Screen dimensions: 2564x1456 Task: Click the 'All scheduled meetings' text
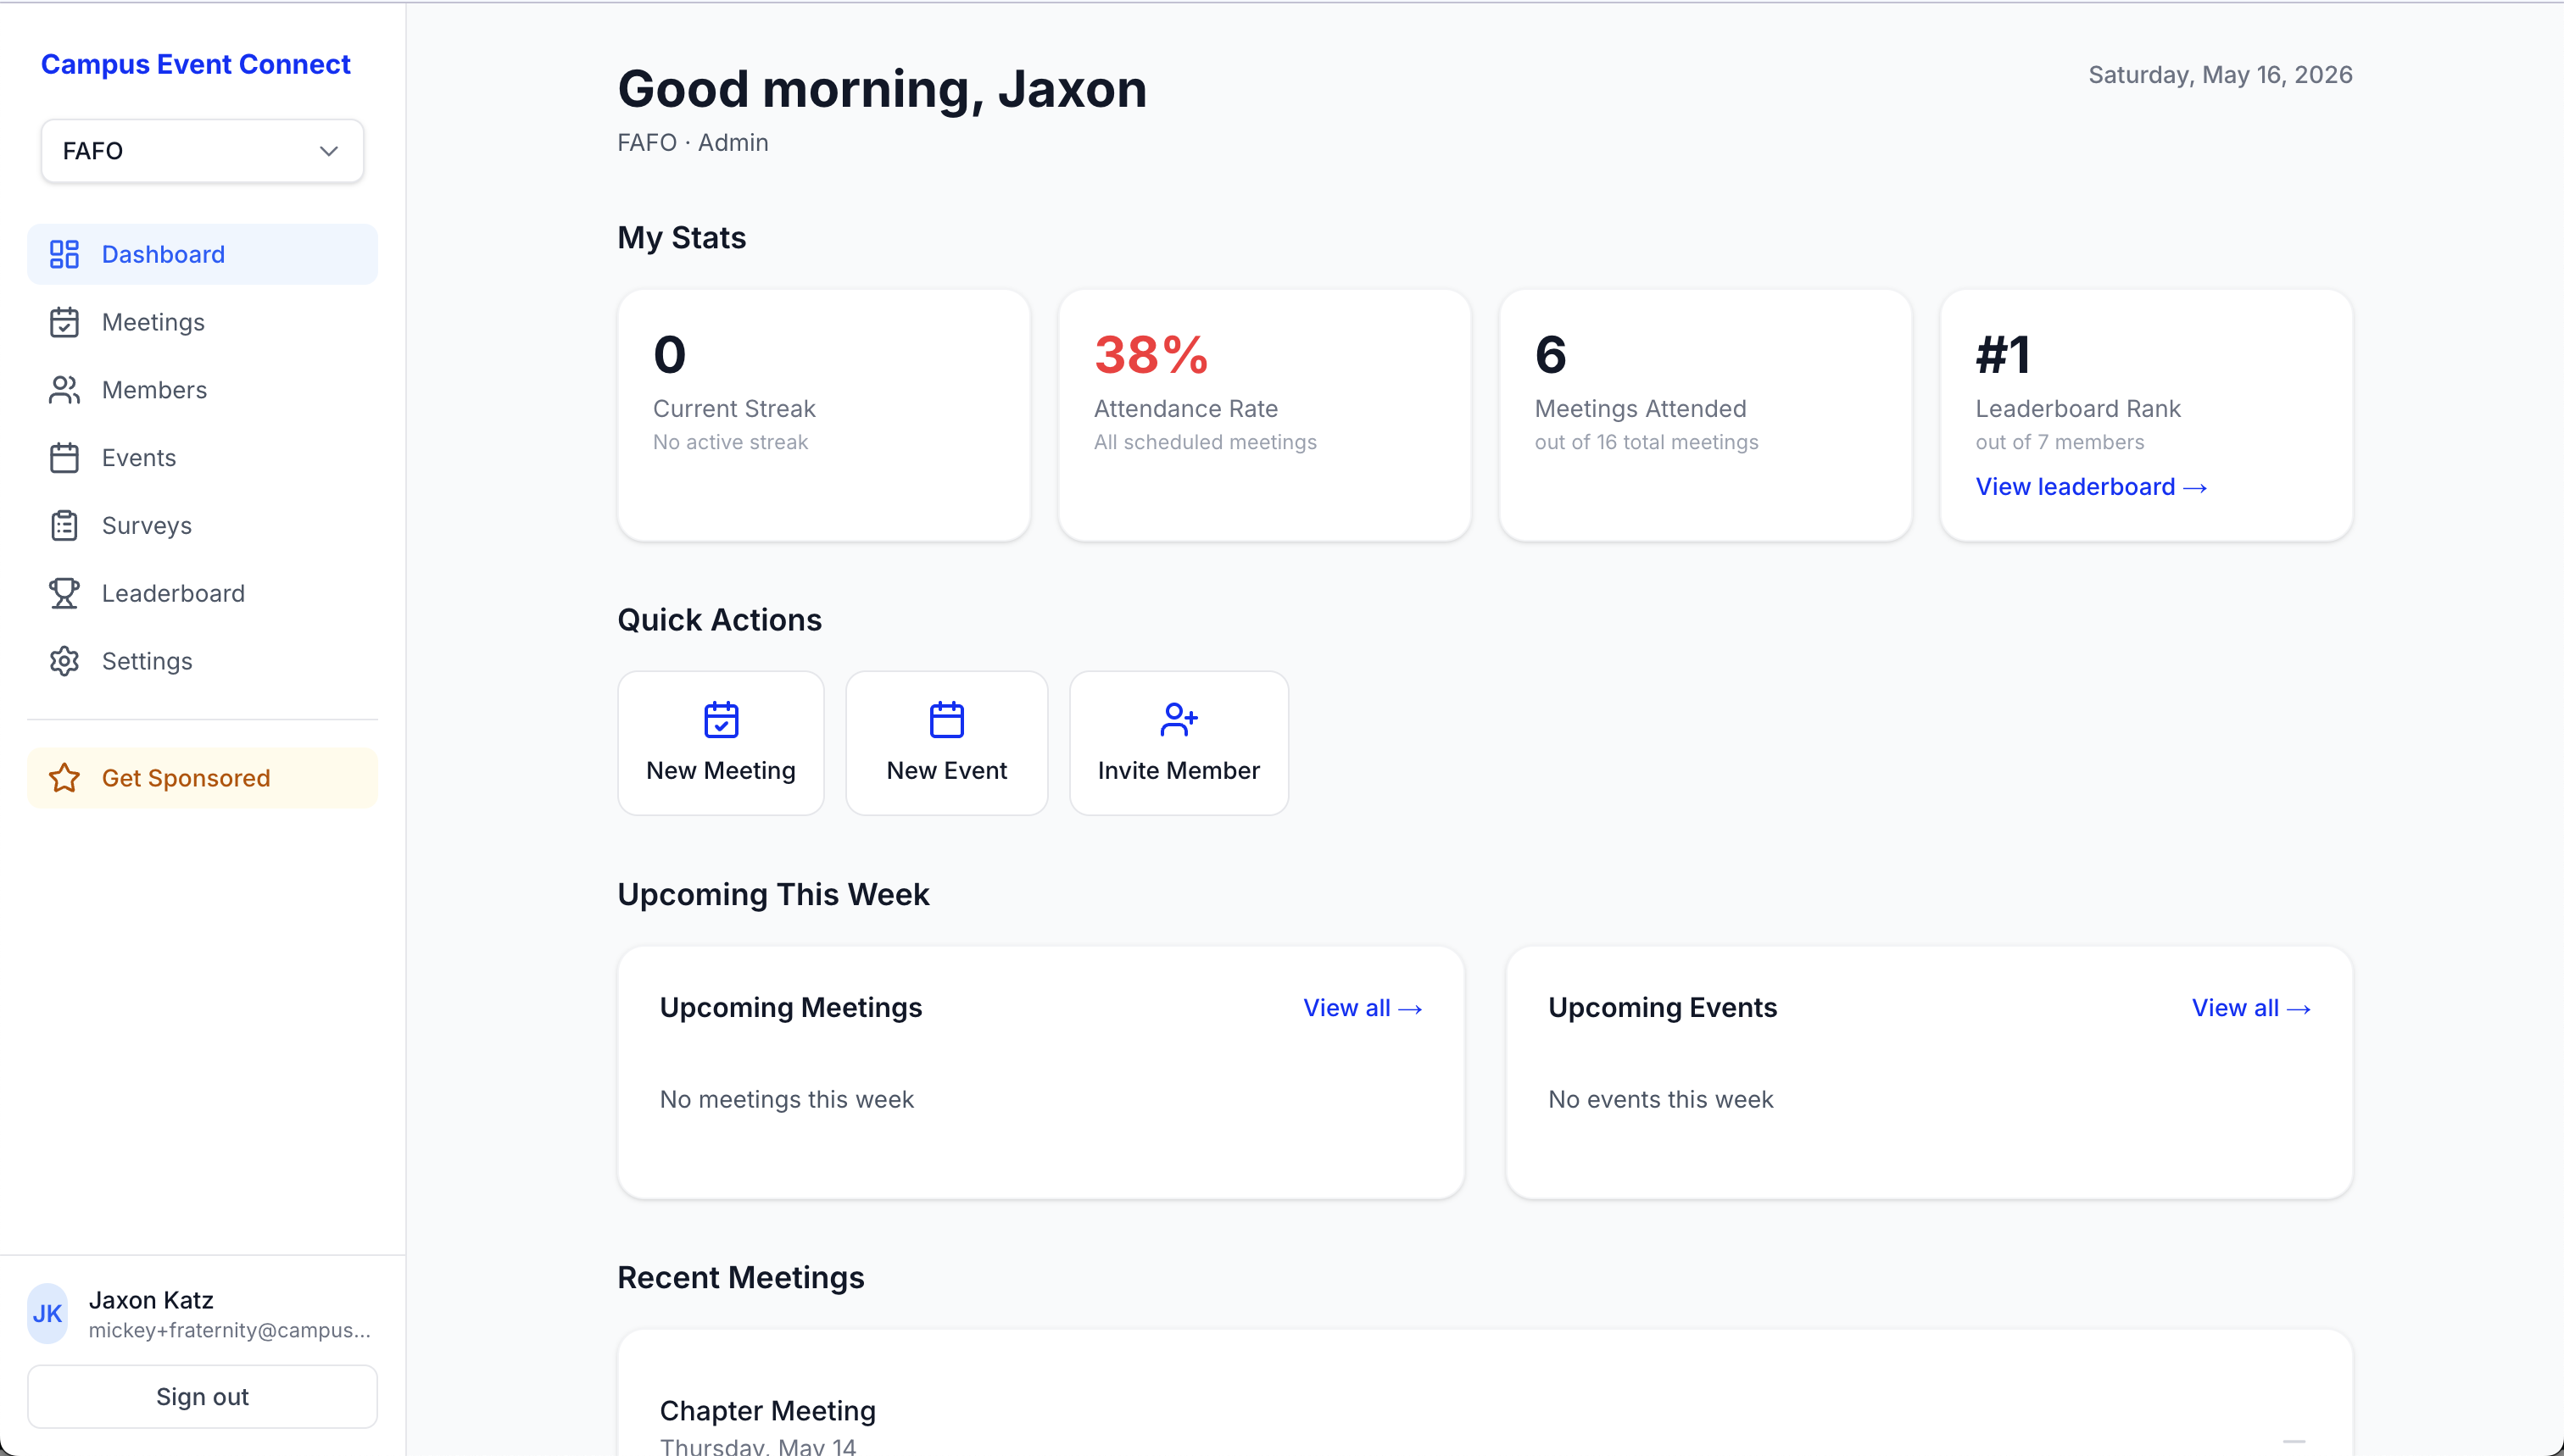(x=1205, y=442)
